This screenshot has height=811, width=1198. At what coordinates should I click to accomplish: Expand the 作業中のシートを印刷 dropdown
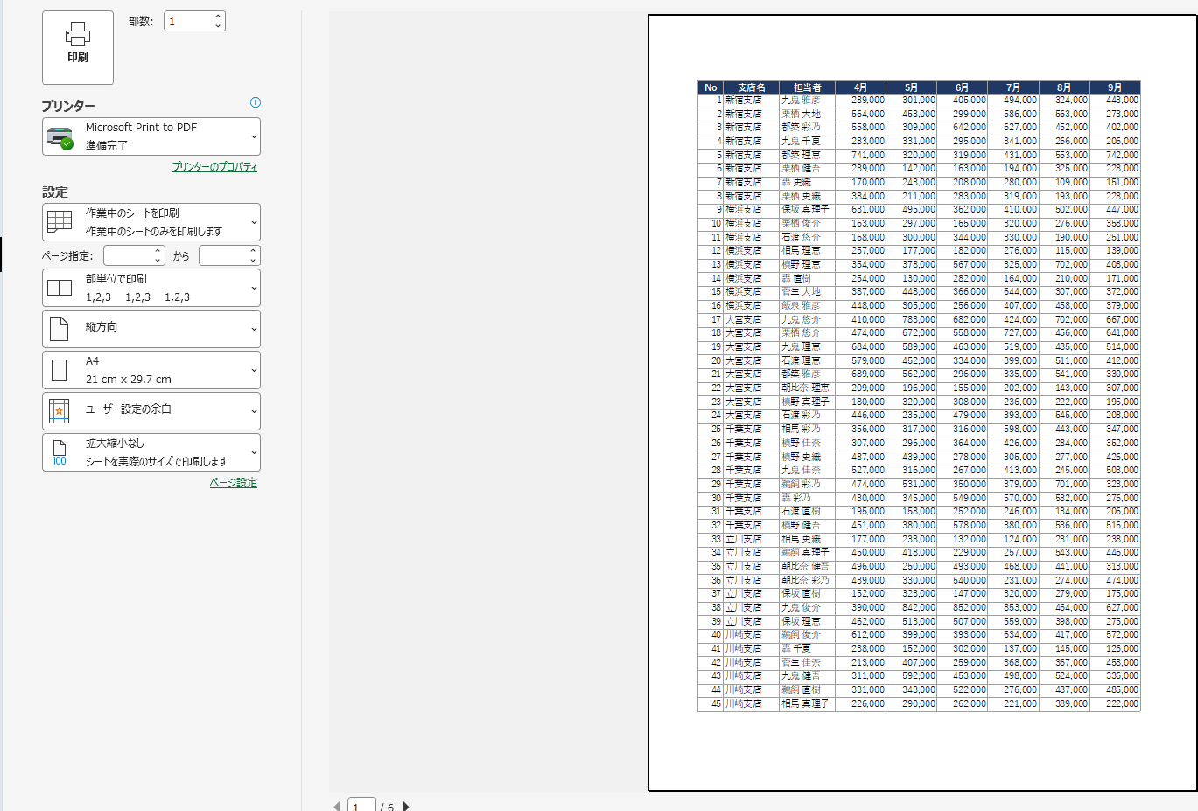pos(151,222)
